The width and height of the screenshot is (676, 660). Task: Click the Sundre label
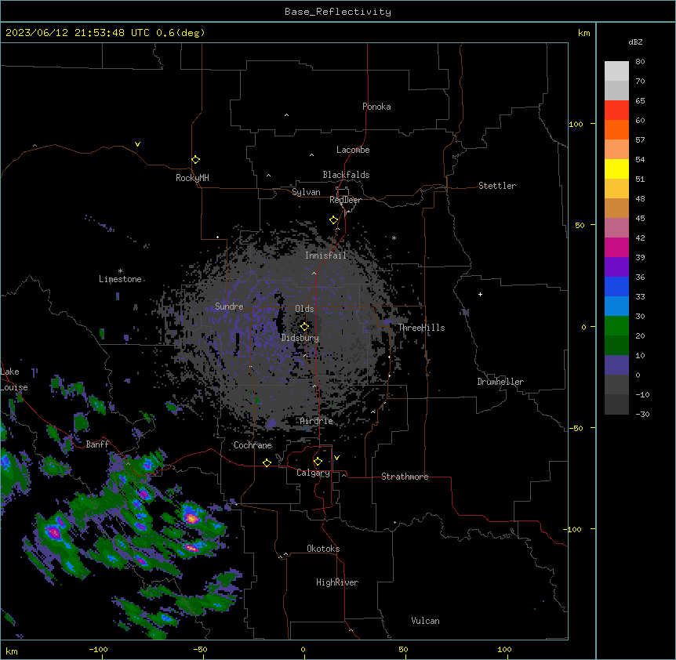coord(229,306)
